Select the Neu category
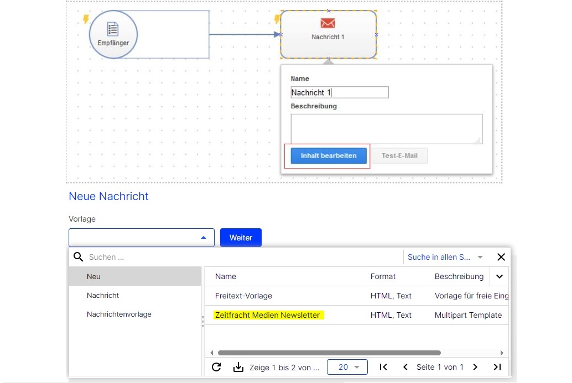The height and width of the screenshot is (383, 572). coord(135,276)
